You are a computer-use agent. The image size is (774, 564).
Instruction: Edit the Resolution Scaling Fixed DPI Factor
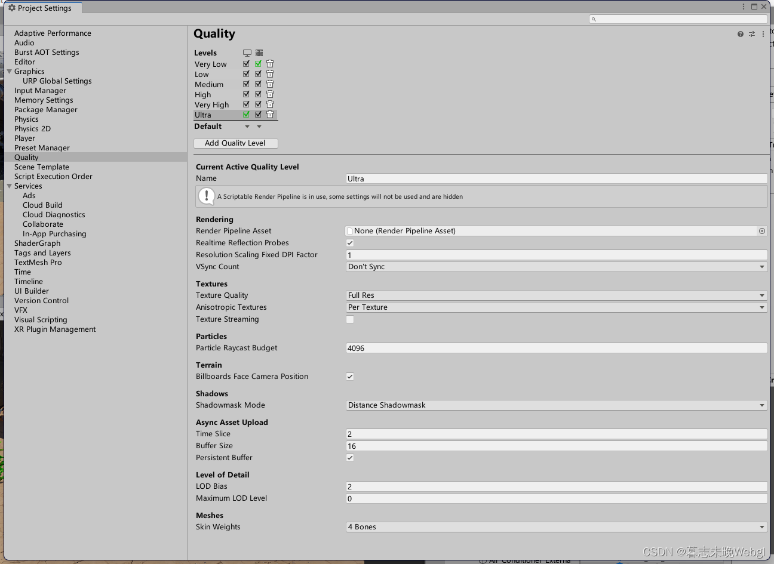point(557,255)
